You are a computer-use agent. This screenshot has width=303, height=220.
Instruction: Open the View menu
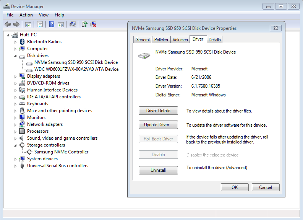pos(44,15)
